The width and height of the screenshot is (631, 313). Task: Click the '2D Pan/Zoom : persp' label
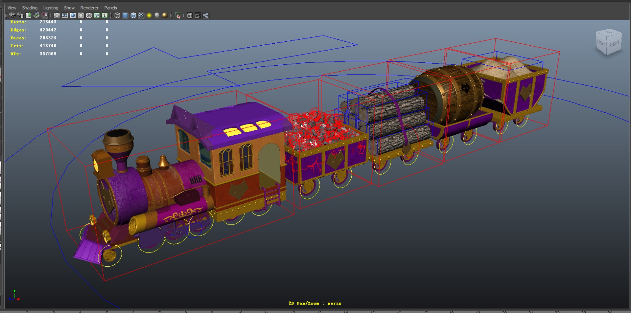(315, 303)
